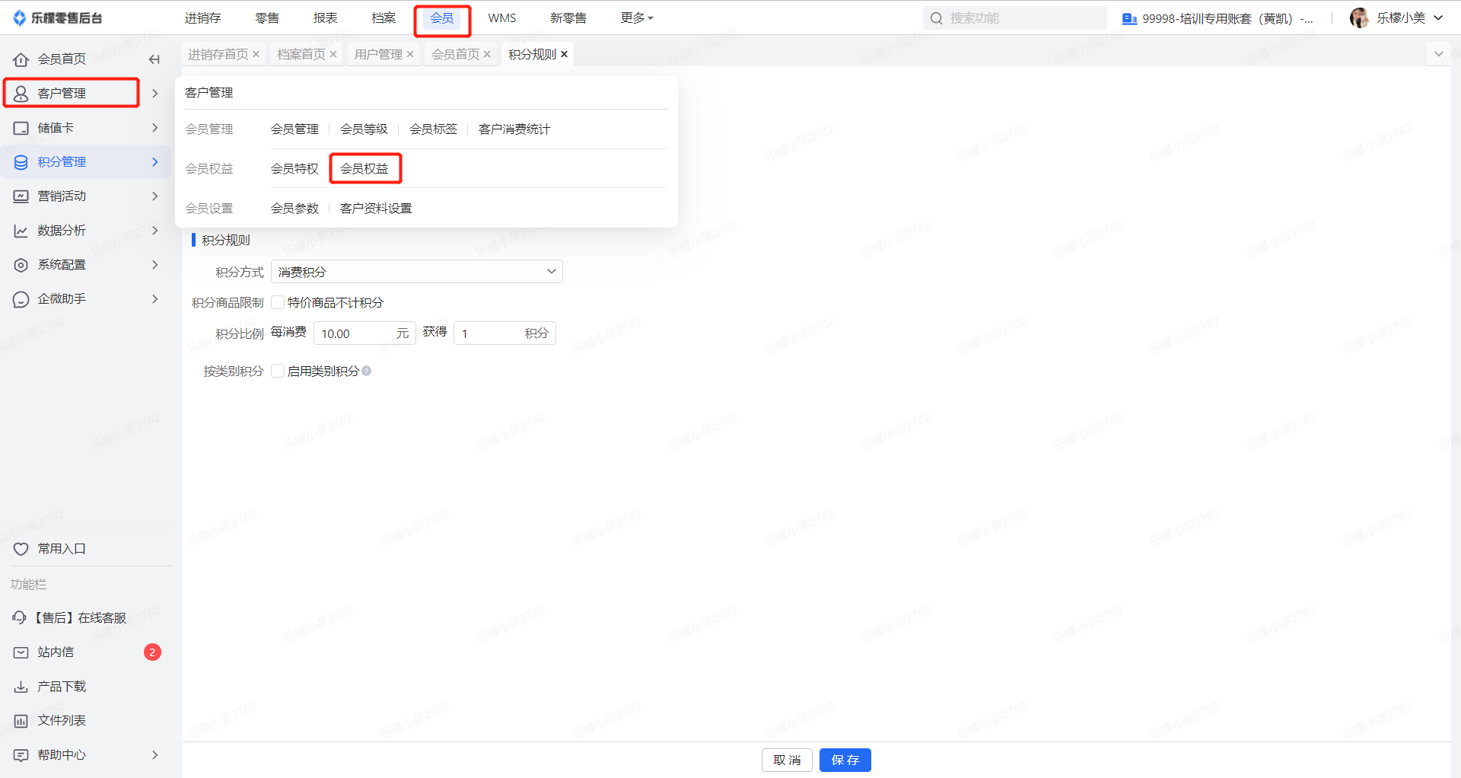Enable the 启用类别积分 checkbox
Viewport: 1461px width, 778px height.
pyautogui.click(x=278, y=371)
